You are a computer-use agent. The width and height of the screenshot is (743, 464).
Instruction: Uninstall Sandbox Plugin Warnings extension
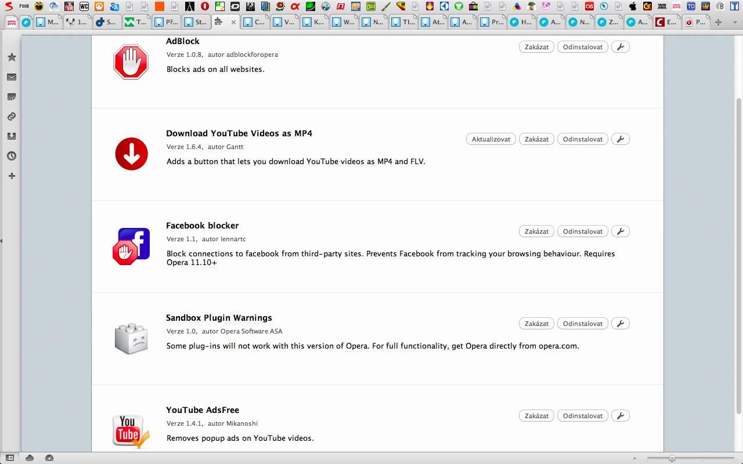point(582,324)
